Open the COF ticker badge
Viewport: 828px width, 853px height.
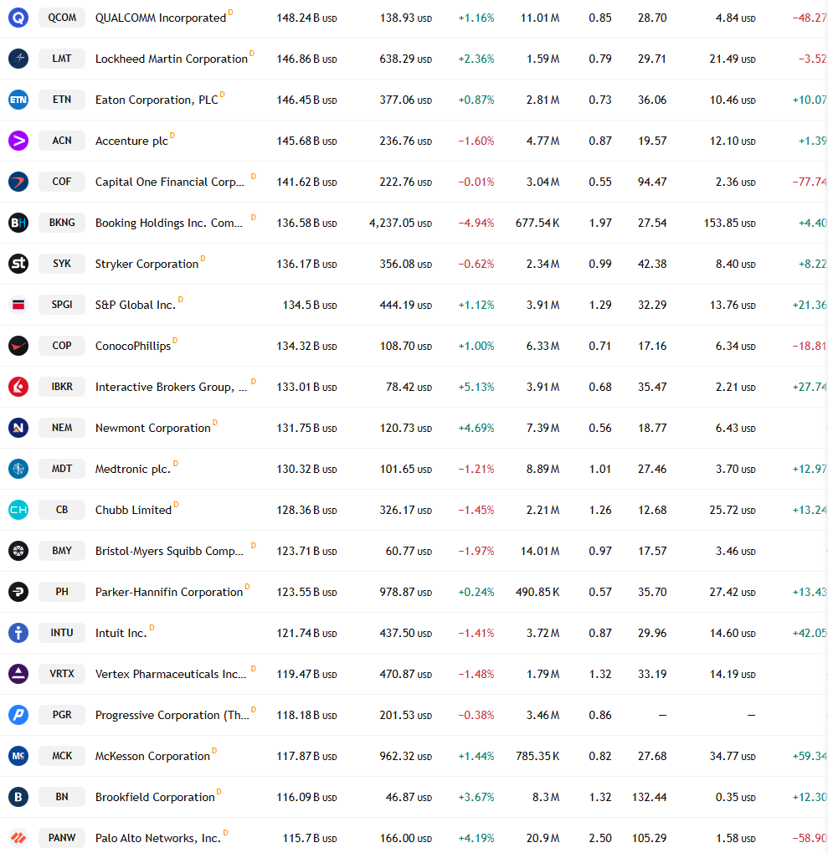(x=62, y=181)
